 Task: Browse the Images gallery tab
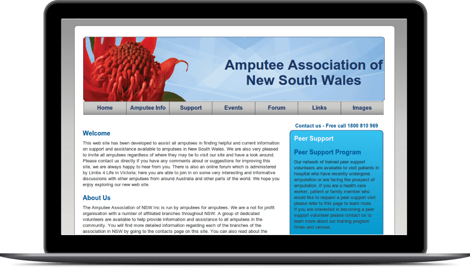362,108
